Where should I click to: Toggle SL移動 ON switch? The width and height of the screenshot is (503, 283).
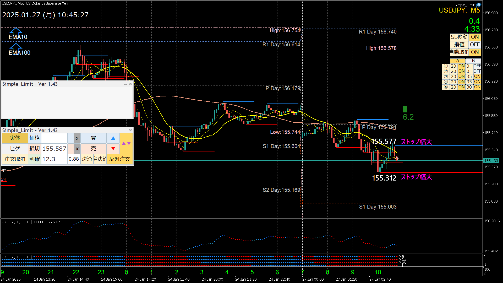tap(475, 37)
